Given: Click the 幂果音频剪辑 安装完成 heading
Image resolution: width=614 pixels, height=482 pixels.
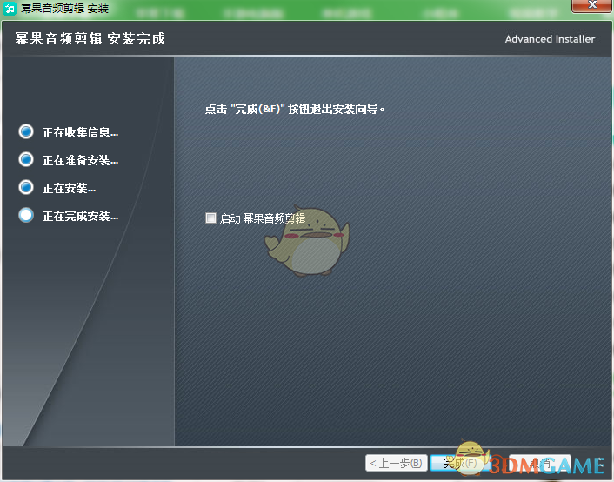Looking at the screenshot, I should [x=90, y=39].
